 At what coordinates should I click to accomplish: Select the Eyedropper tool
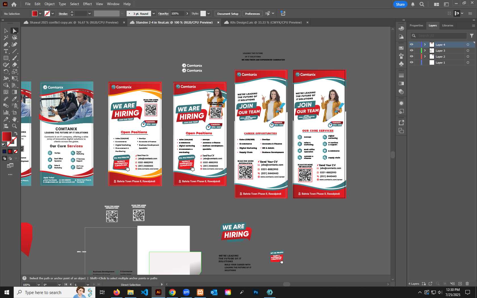(x=14, y=99)
